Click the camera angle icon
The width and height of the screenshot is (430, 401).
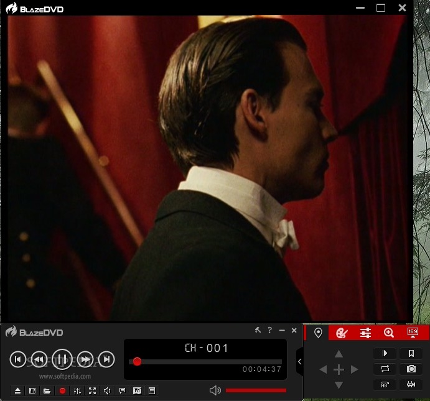tap(411, 384)
